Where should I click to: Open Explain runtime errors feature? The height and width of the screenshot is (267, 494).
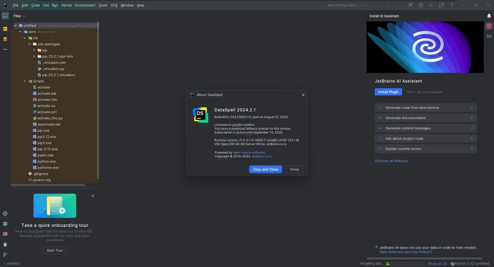click(426, 149)
